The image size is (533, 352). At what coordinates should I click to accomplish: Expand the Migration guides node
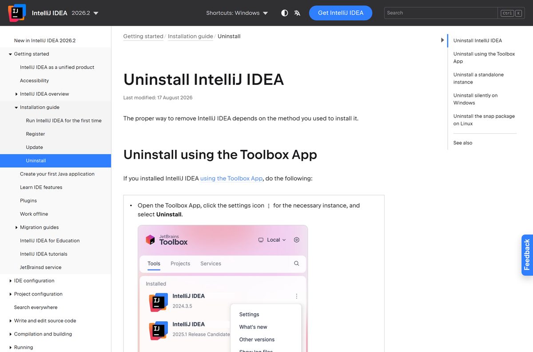click(16, 227)
